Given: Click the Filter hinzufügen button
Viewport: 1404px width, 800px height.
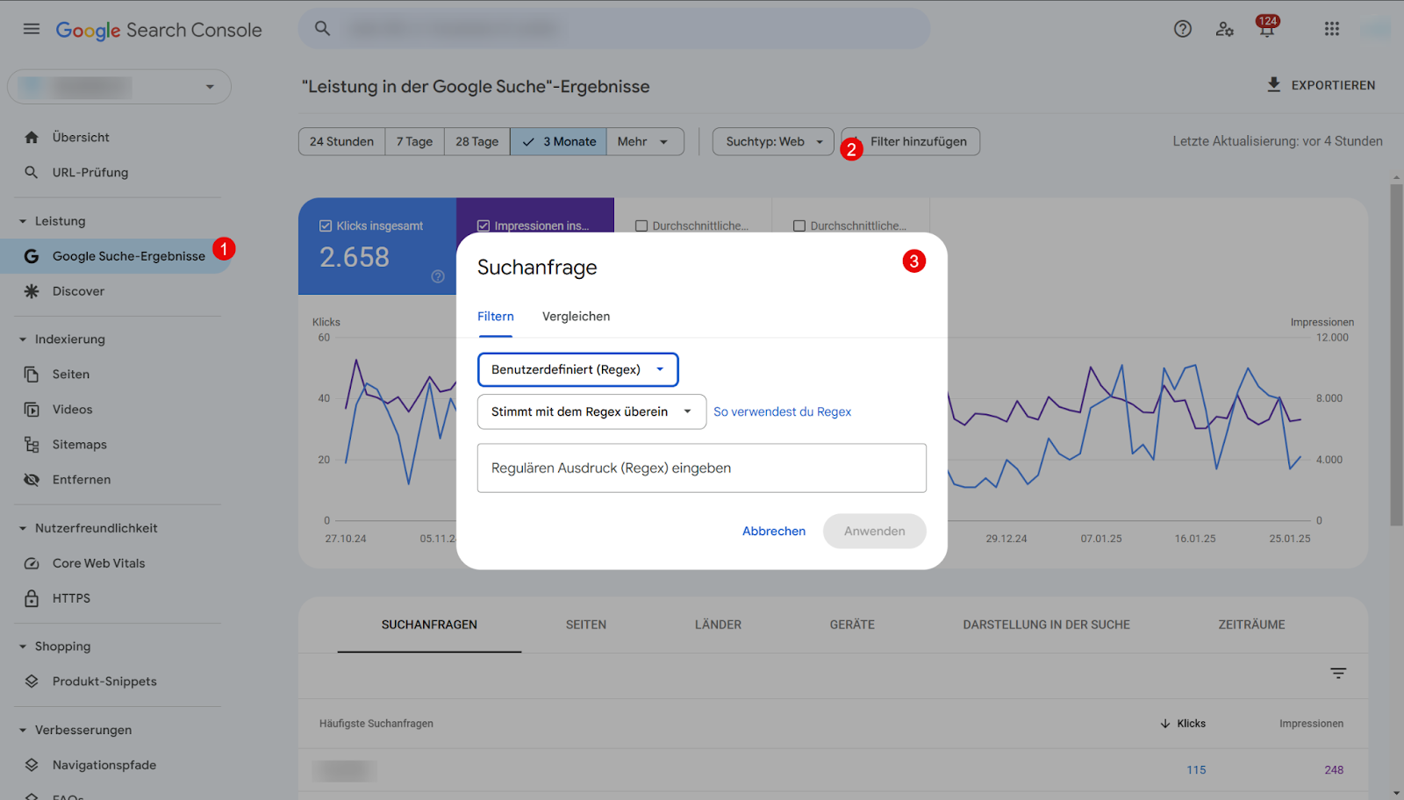Looking at the screenshot, I should click(911, 141).
